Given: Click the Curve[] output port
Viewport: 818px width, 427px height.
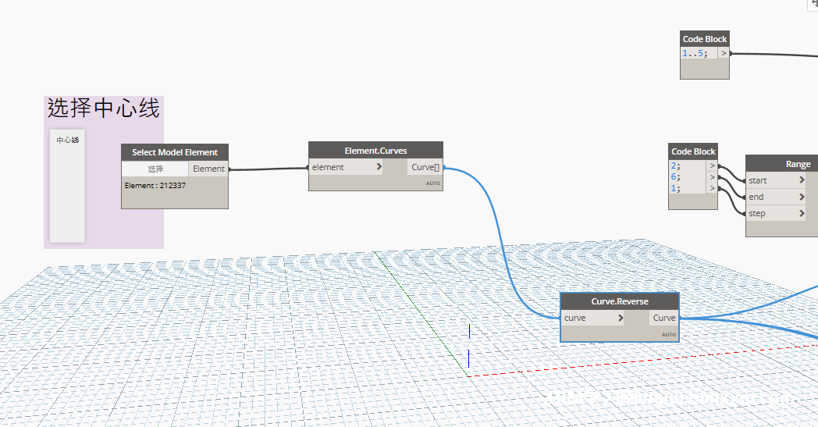Looking at the screenshot, I should point(425,167).
